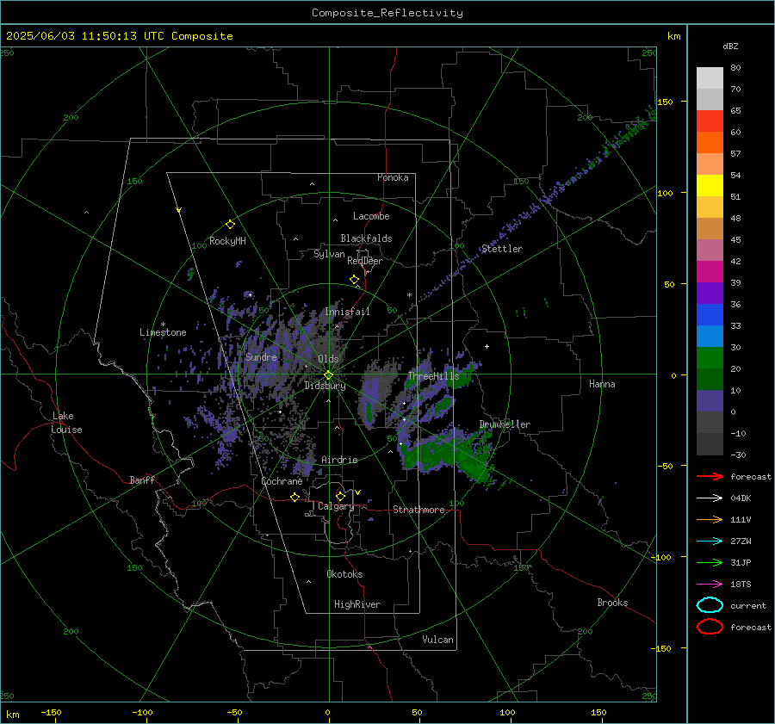Click the yellow V marker right of Calgary diamond
This screenshot has width=775, height=724.
pos(358,492)
